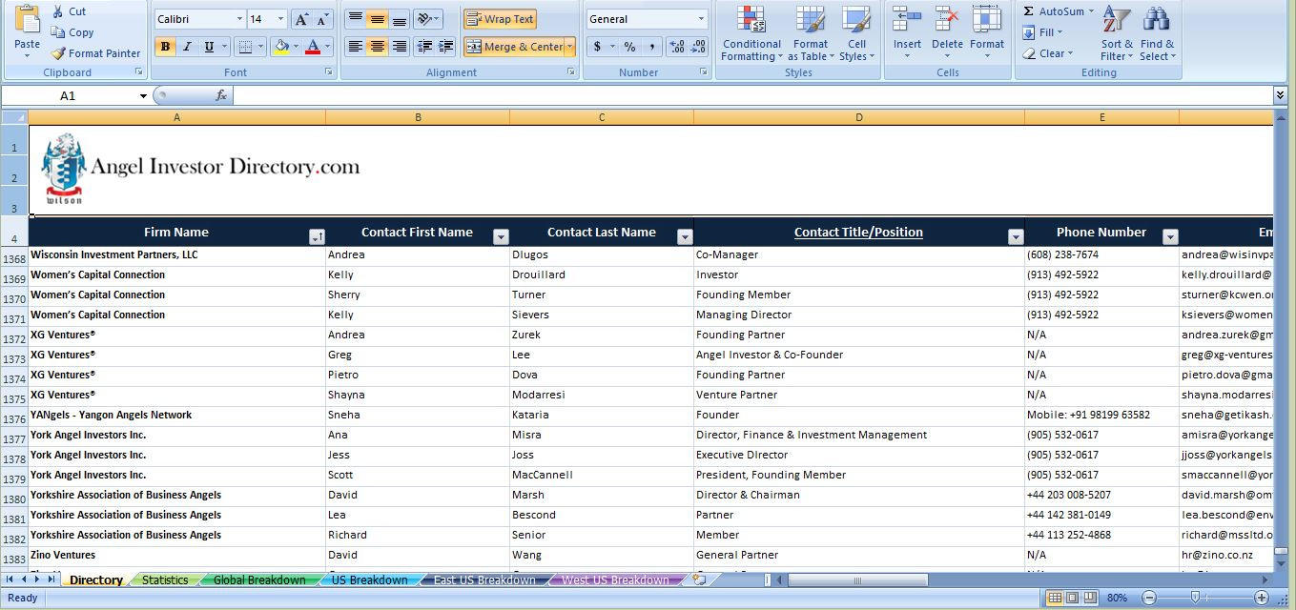Open Find & Select binoculars tool
The height and width of the screenshot is (610, 1296).
click(1157, 34)
